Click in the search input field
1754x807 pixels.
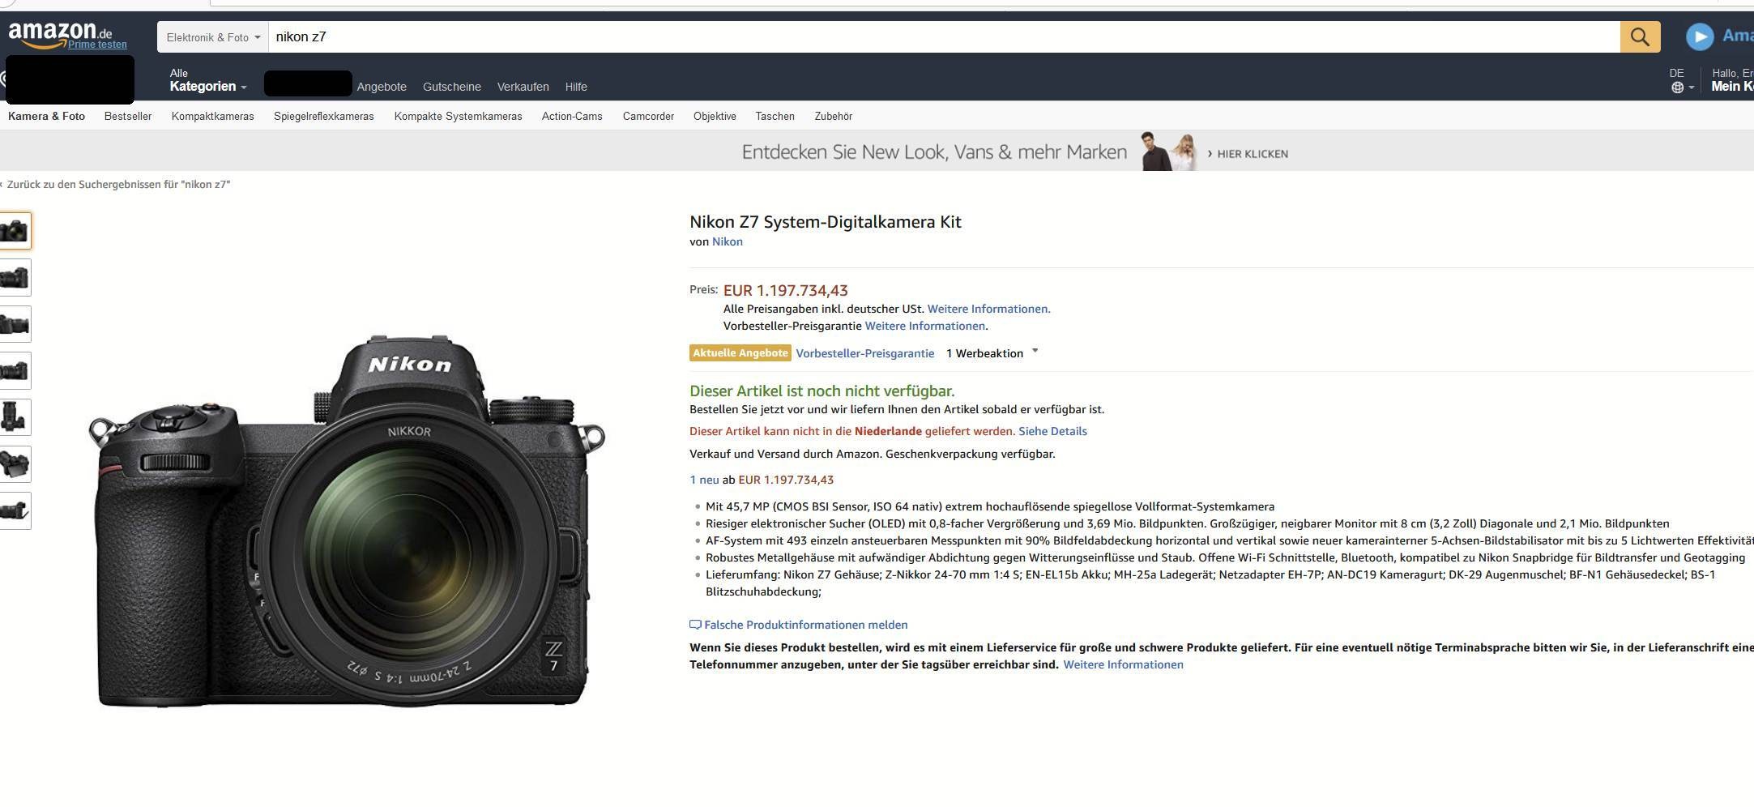tap(940, 36)
